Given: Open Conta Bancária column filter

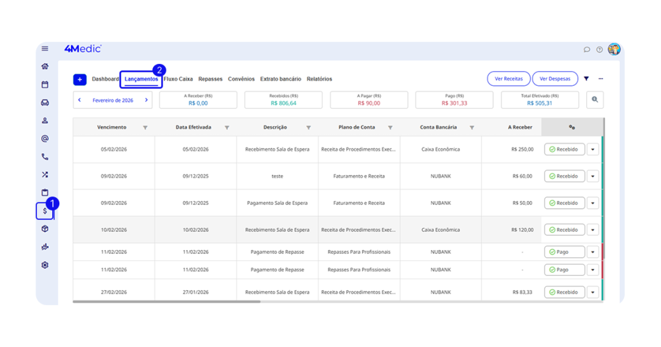Looking at the screenshot, I should [x=472, y=128].
